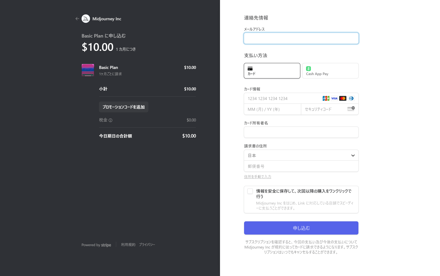Click the Diners Club card icon
Viewport: 440px width, 276px height.
351,99
